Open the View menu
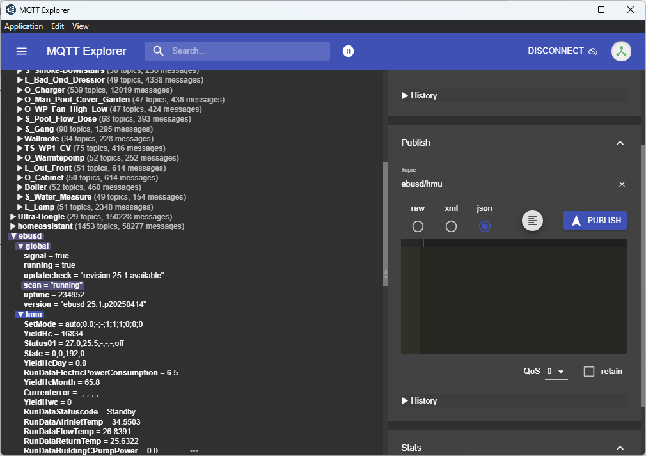This screenshot has height=456, width=646. [81, 26]
